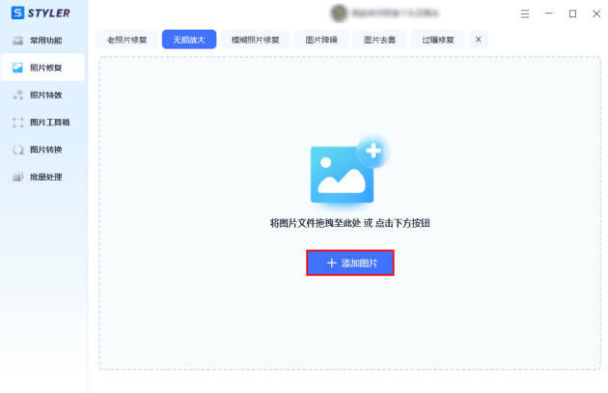608x393 pixels.
Task: Switch to the 模糊照片修复 tab
Action: (x=256, y=40)
